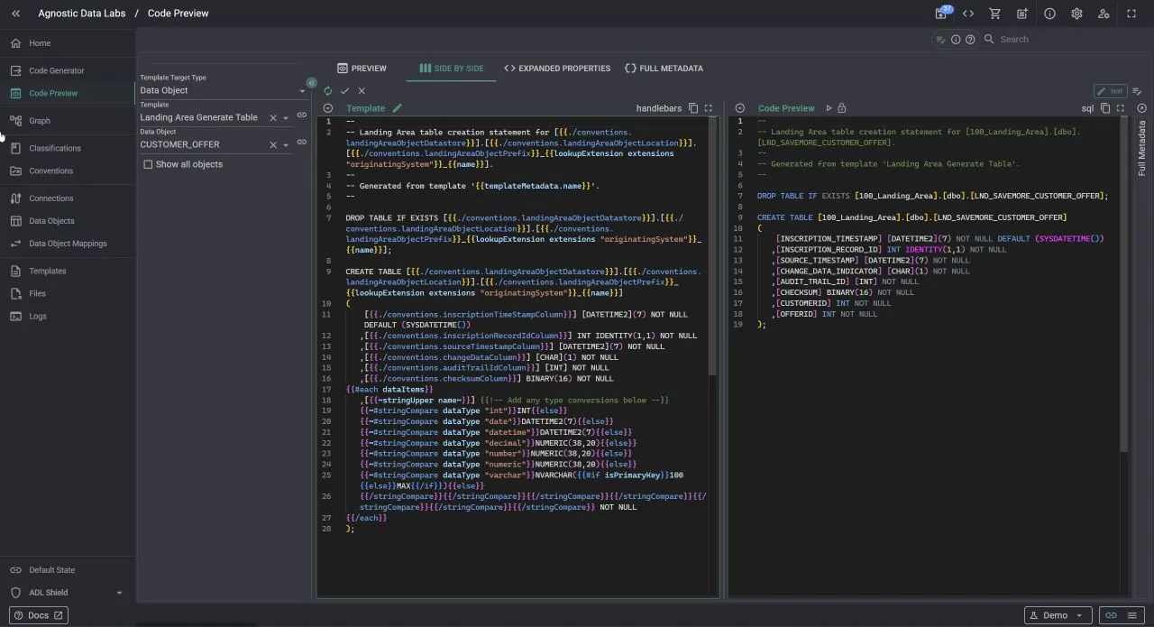1154x627 pixels.
Task: Collapse the selection panel with green chevron button
Action: [311, 82]
